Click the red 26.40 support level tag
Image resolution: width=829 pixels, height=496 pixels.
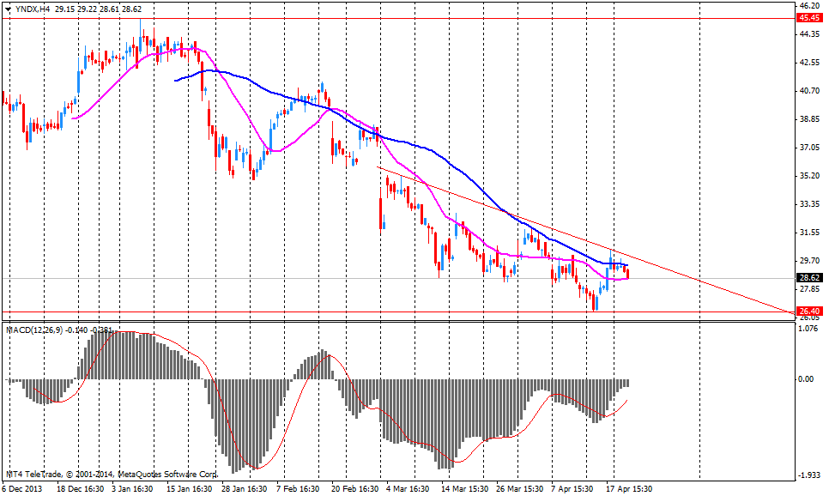(x=810, y=312)
